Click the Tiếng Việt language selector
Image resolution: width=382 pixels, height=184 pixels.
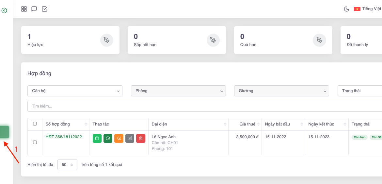click(x=368, y=9)
